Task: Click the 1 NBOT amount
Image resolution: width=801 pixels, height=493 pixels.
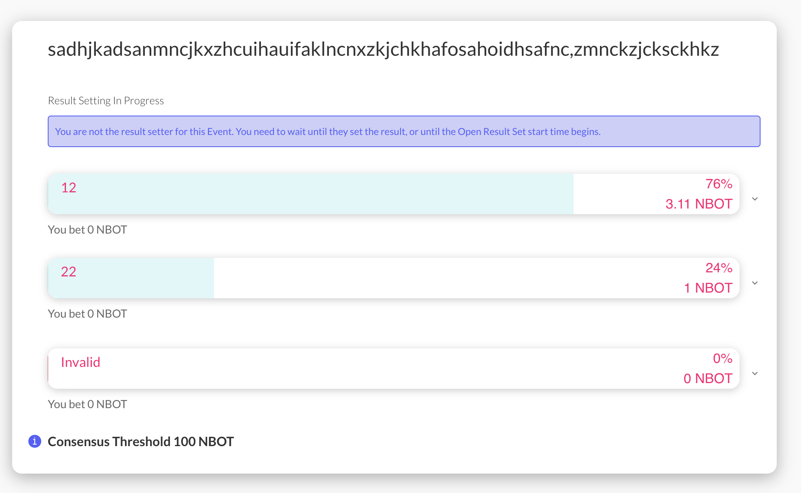Action: click(708, 288)
